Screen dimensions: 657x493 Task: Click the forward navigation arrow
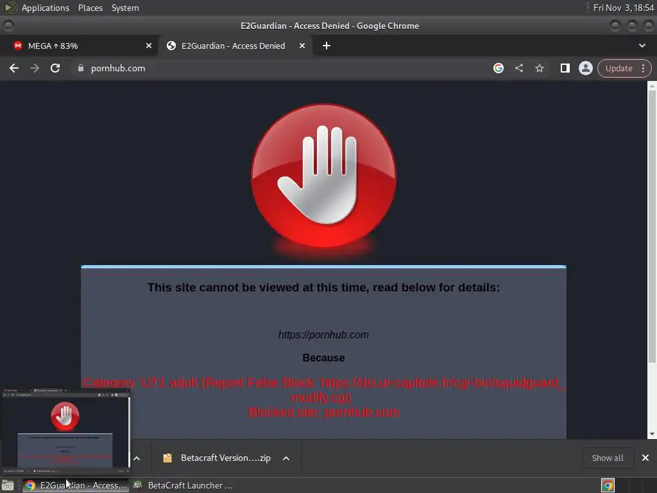(35, 68)
